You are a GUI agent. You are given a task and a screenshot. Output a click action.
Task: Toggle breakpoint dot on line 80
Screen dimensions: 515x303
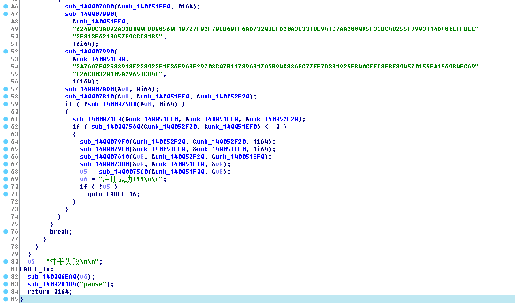coord(6,261)
